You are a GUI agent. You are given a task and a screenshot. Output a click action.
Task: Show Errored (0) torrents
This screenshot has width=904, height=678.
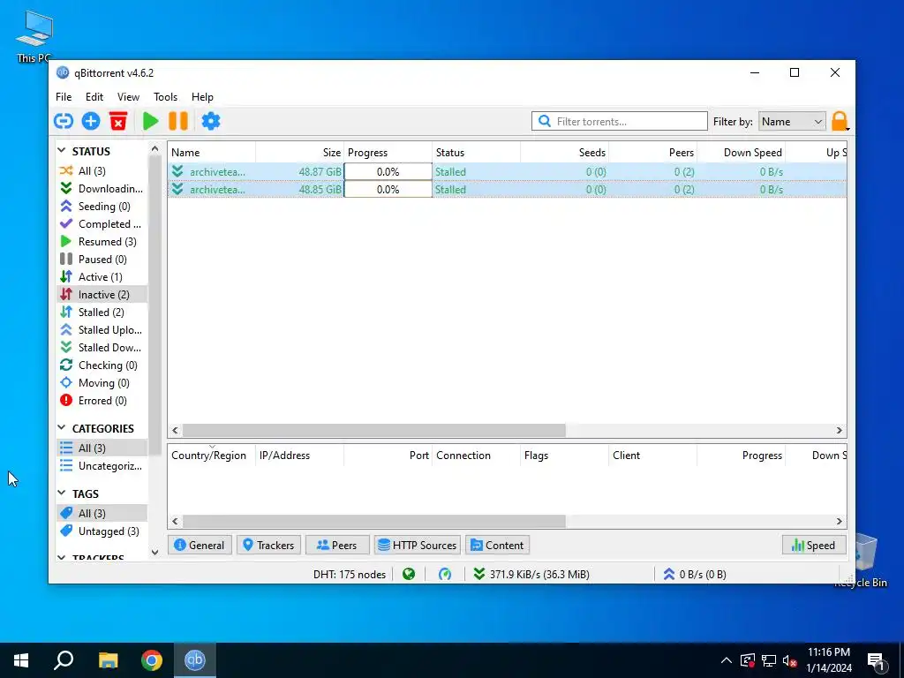tap(102, 401)
